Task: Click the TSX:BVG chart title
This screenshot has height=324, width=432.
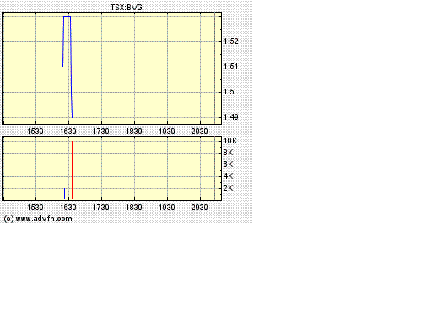Action: click(127, 8)
